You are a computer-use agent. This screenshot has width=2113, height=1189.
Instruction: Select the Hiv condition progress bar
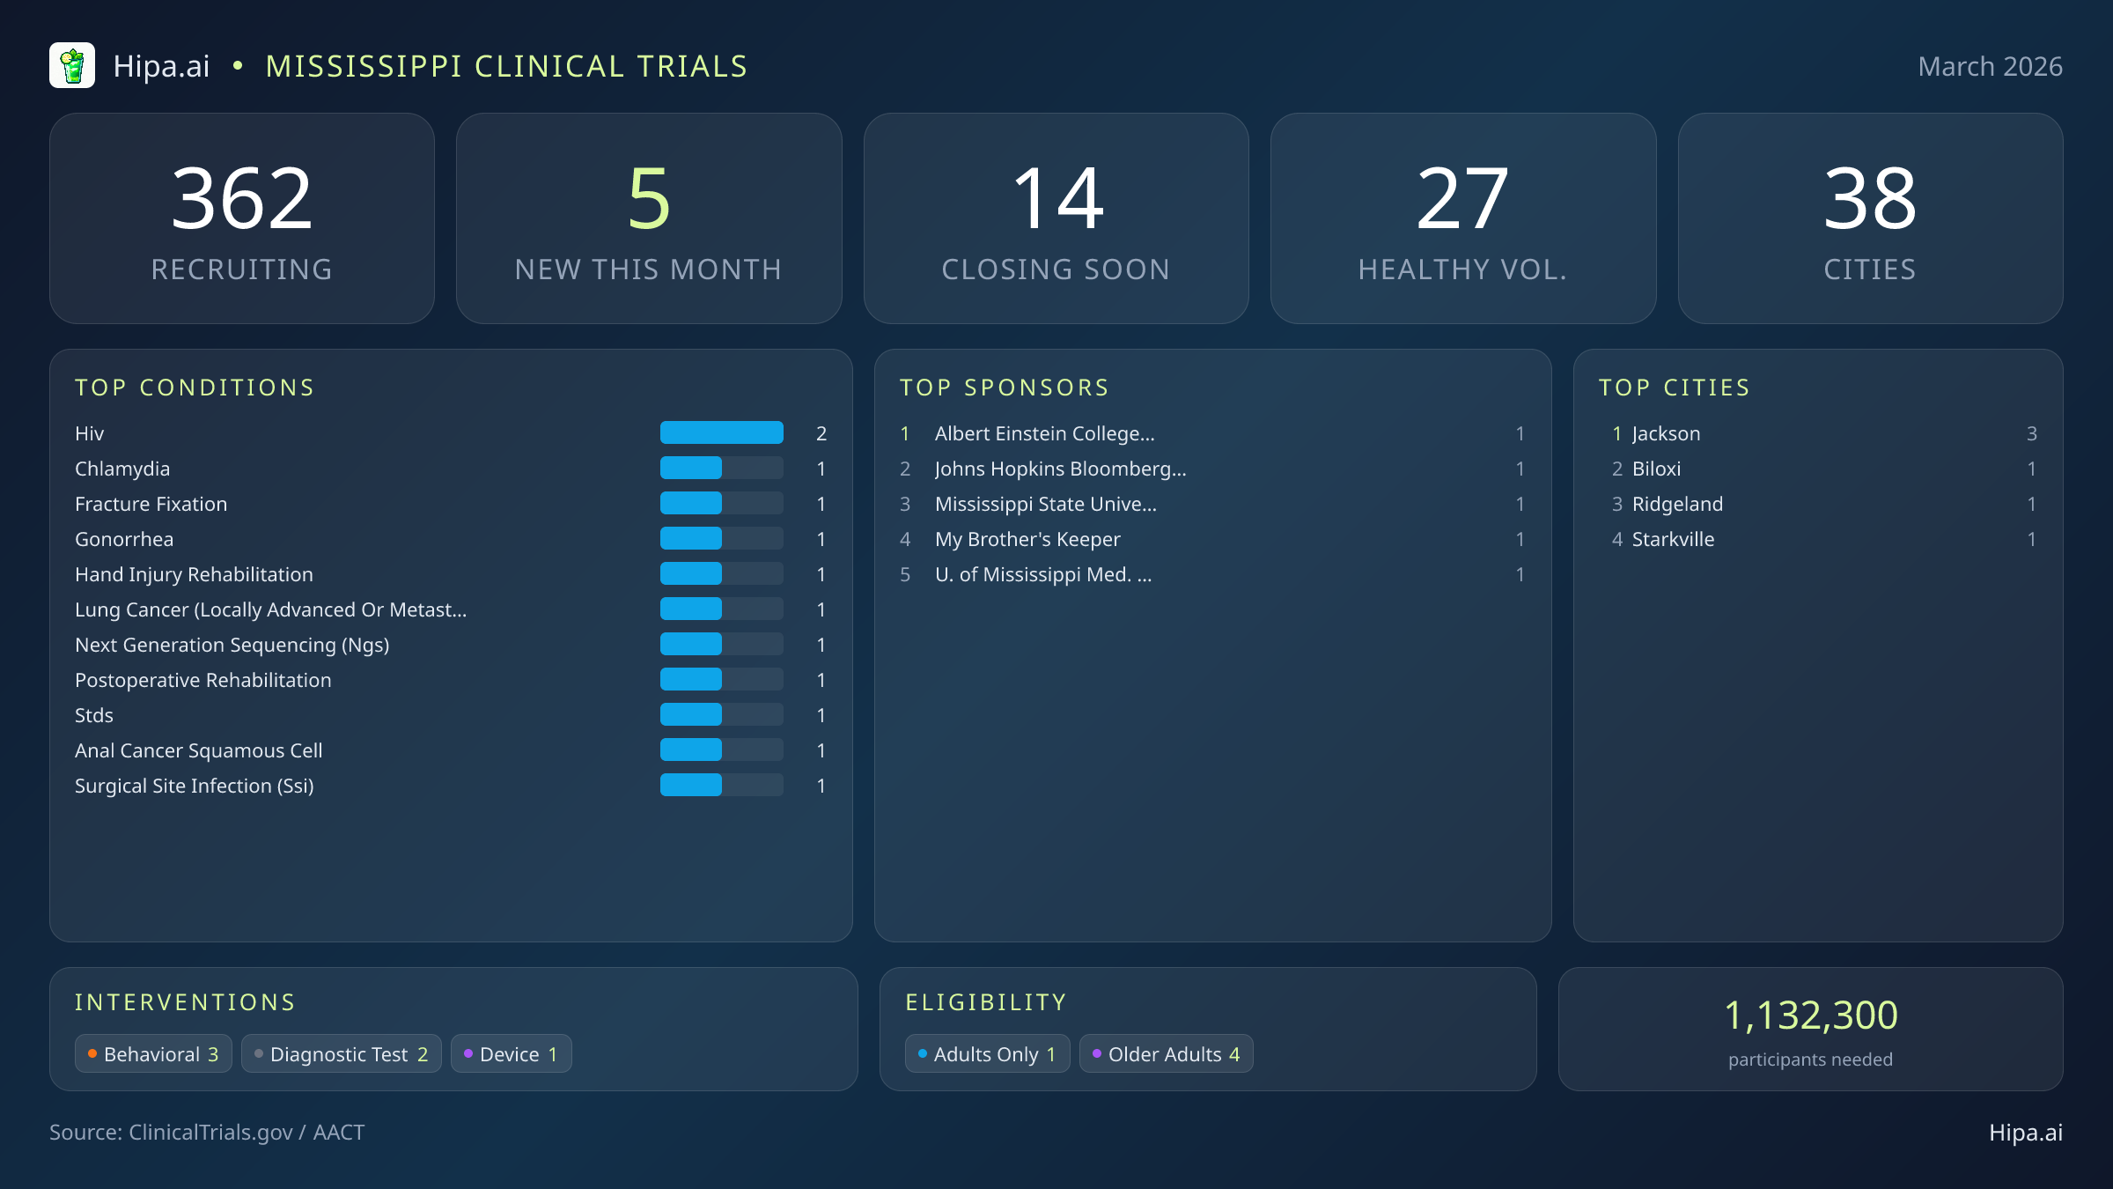coord(721,432)
